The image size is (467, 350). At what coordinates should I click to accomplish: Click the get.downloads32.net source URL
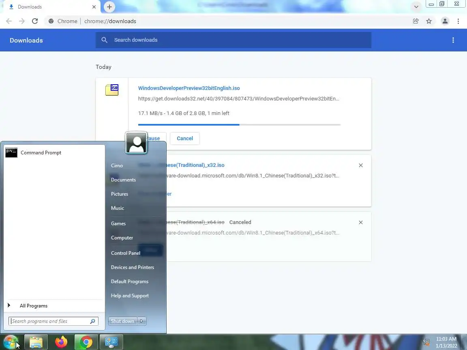click(x=238, y=98)
